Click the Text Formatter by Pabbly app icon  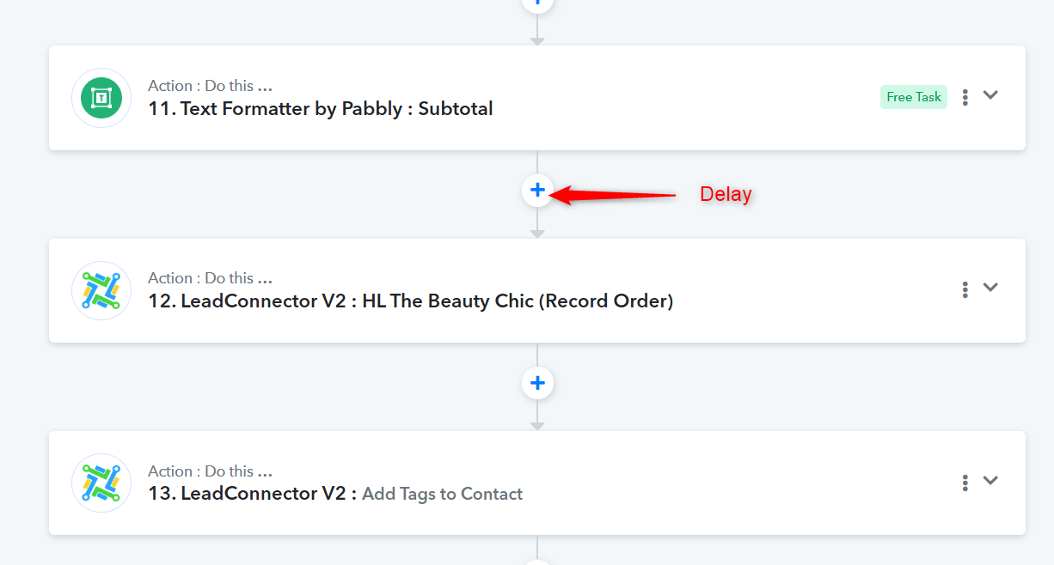[x=101, y=98]
